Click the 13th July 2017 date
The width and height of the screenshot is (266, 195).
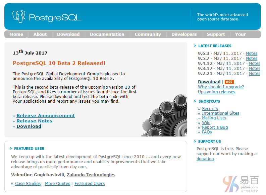pyautogui.click(x=30, y=53)
